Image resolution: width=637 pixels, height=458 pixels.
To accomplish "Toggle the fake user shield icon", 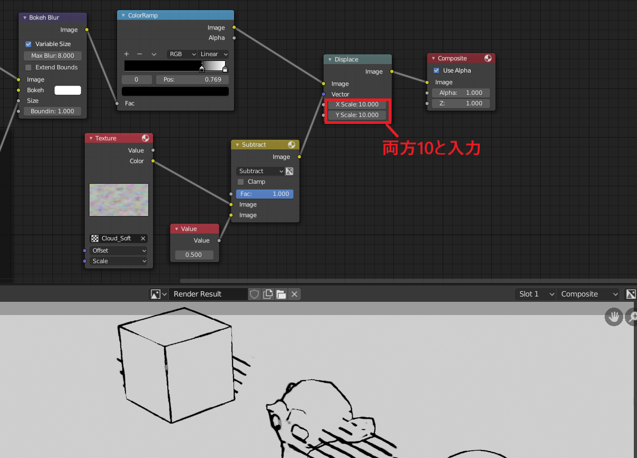I will pos(254,294).
